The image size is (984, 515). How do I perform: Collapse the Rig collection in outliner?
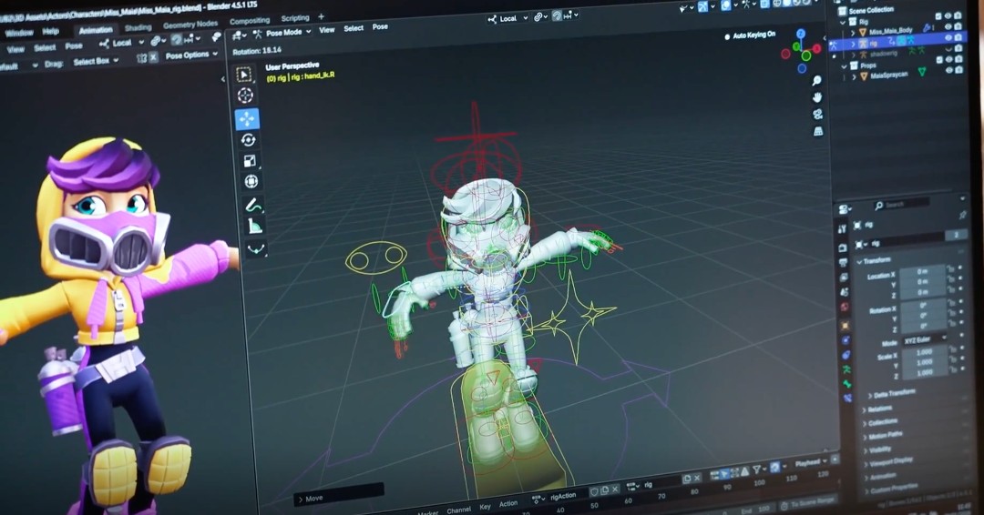843,23
